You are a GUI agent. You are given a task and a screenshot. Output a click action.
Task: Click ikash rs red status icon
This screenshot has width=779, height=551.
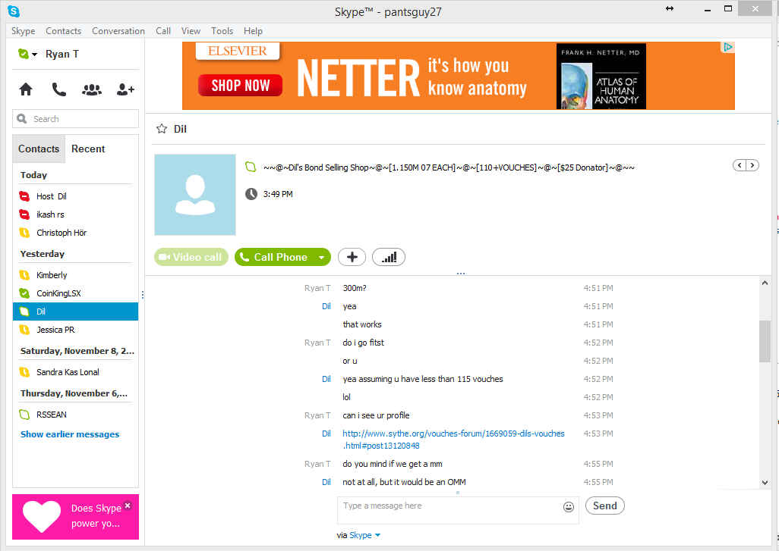(24, 214)
